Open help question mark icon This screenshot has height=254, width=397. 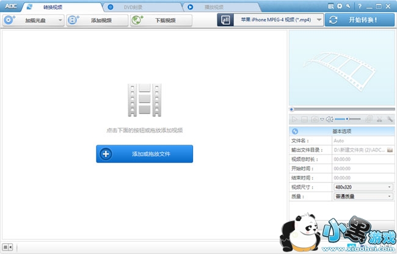tap(360, 6)
